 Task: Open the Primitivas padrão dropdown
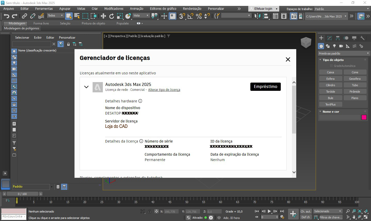click(x=344, y=54)
